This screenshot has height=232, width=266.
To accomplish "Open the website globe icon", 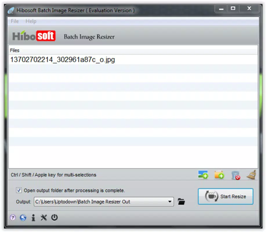I will point(23,217).
